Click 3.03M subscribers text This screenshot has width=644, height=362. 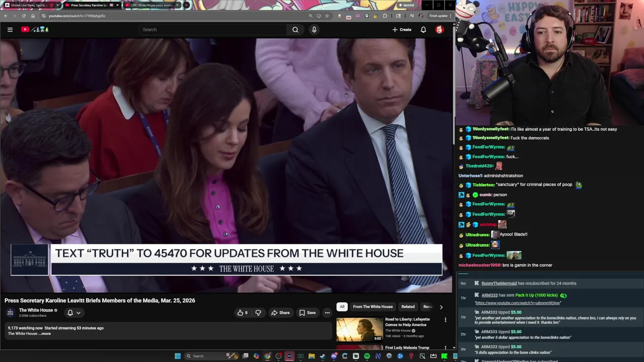pyautogui.click(x=33, y=316)
